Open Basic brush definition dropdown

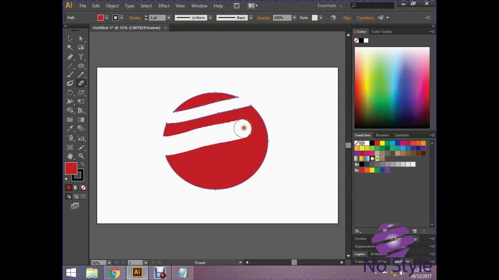251,18
